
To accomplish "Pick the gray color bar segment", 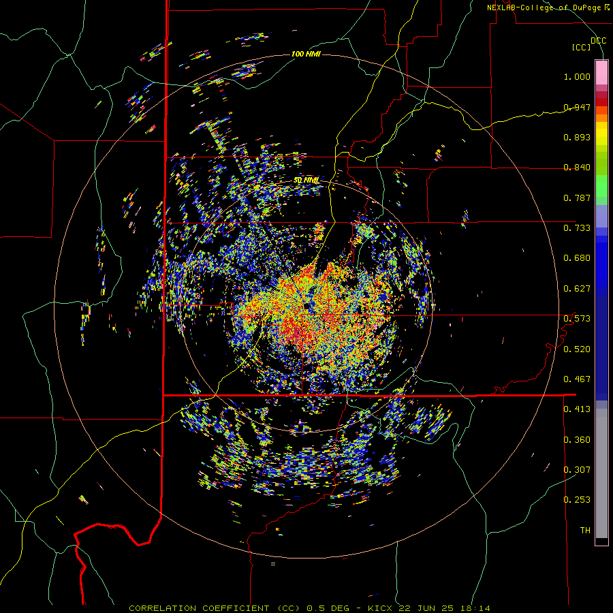I will (x=601, y=473).
